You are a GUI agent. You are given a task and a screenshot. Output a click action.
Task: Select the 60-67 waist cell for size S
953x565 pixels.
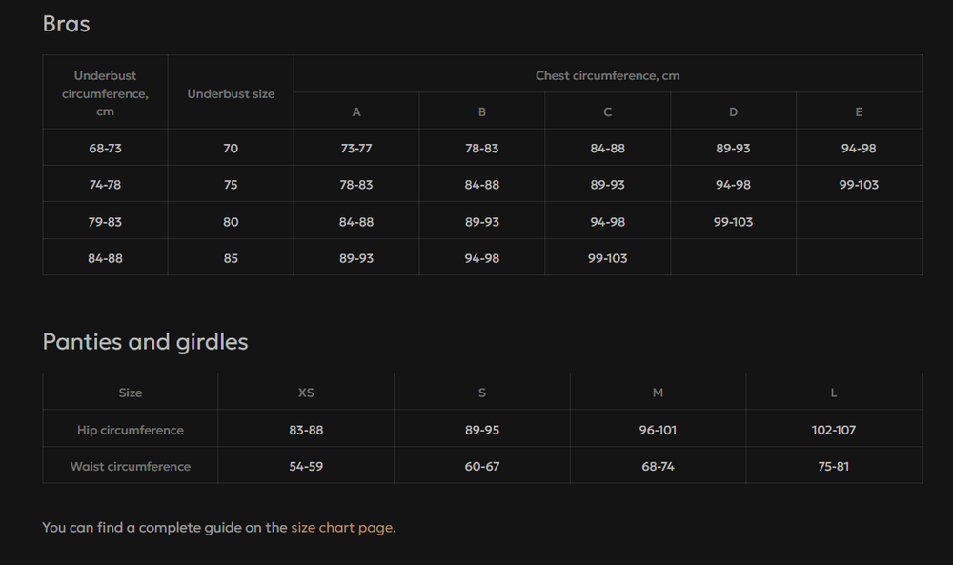click(482, 466)
